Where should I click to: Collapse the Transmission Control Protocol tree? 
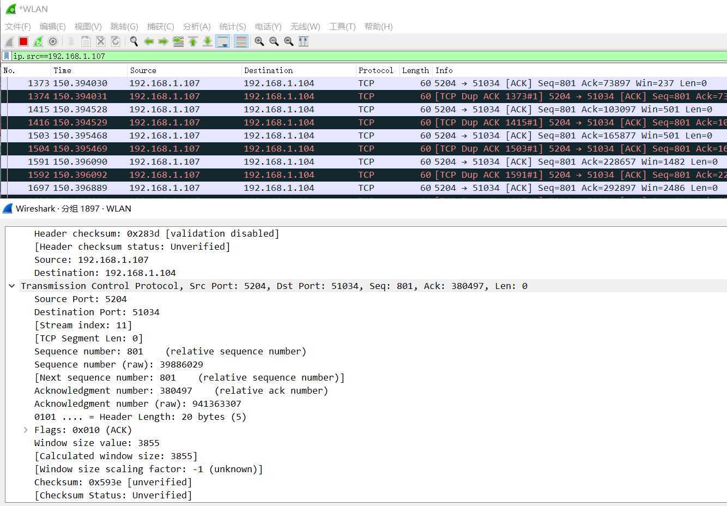11,286
